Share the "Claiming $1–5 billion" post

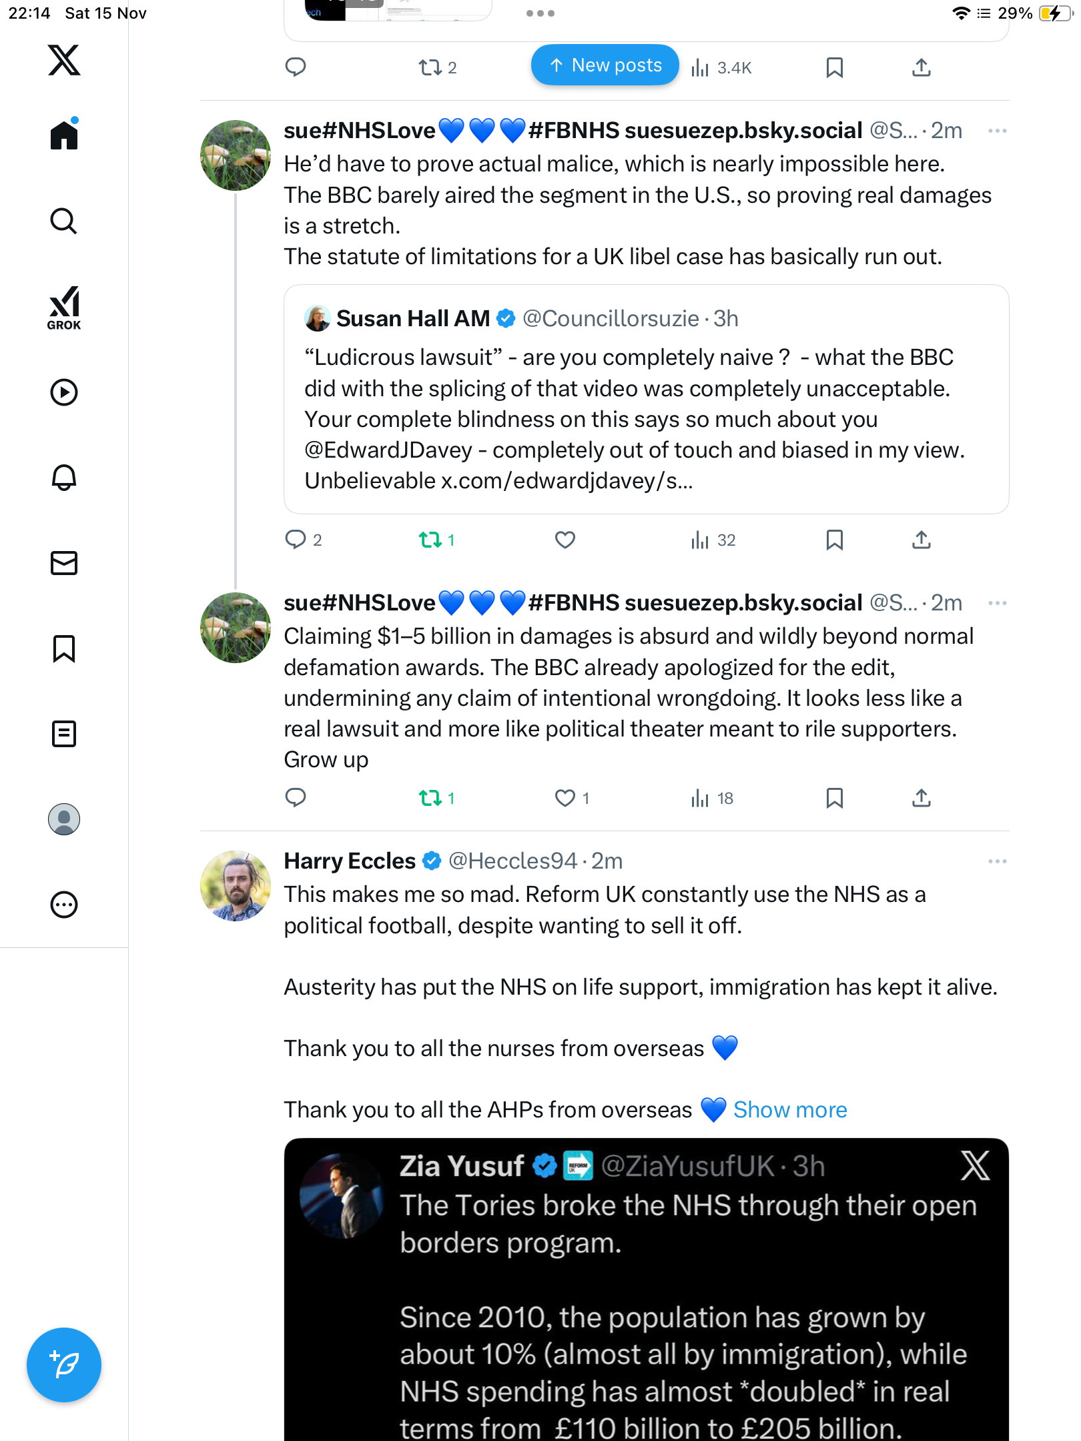[921, 798]
